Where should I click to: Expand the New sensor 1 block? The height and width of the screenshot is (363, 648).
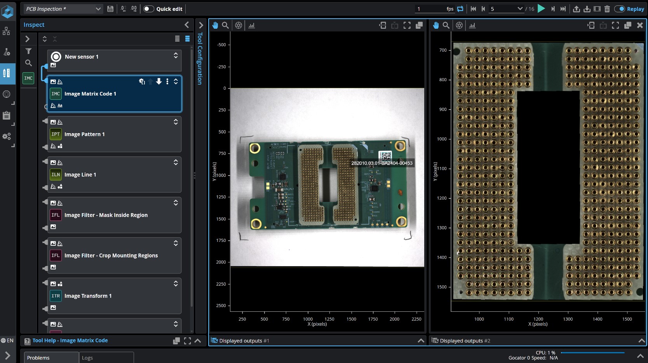176,56
